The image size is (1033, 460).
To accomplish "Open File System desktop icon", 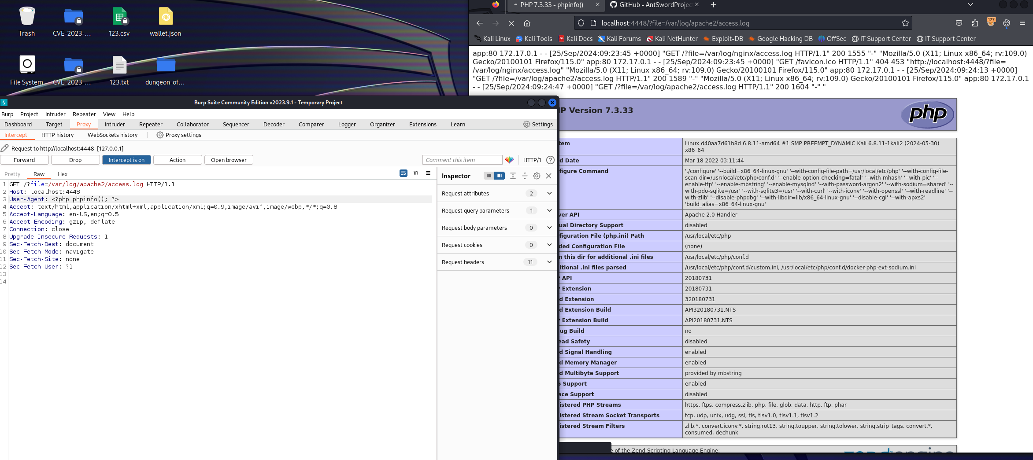I will point(27,70).
